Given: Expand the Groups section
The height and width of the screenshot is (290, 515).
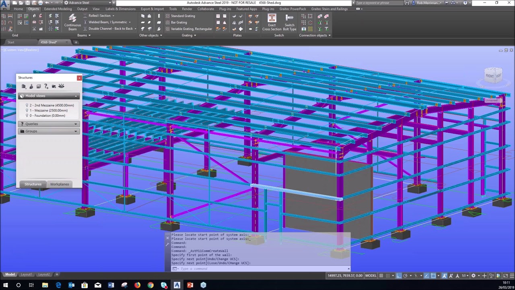Looking at the screenshot, I should 76,131.
